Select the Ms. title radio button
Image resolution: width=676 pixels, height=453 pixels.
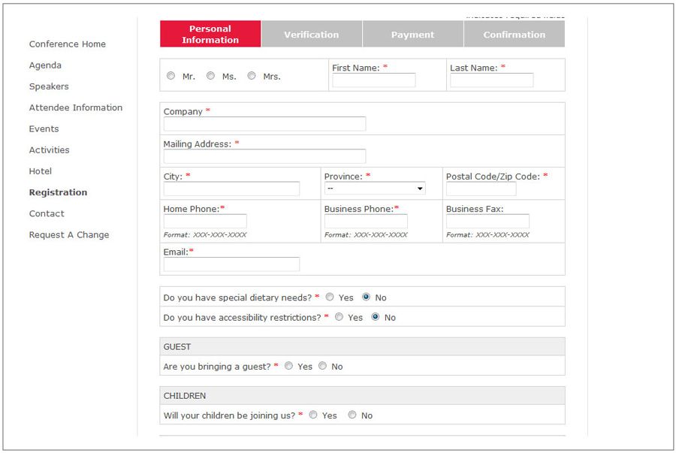click(x=210, y=76)
